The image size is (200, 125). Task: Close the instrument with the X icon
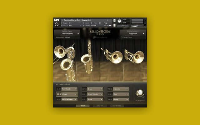[145, 19]
